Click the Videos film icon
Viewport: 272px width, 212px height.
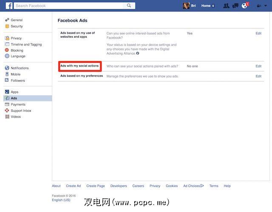click(7, 117)
